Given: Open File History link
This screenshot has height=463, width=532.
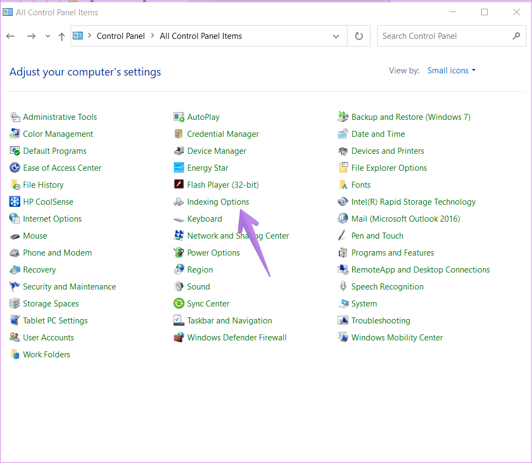Looking at the screenshot, I should click(43, 185).
